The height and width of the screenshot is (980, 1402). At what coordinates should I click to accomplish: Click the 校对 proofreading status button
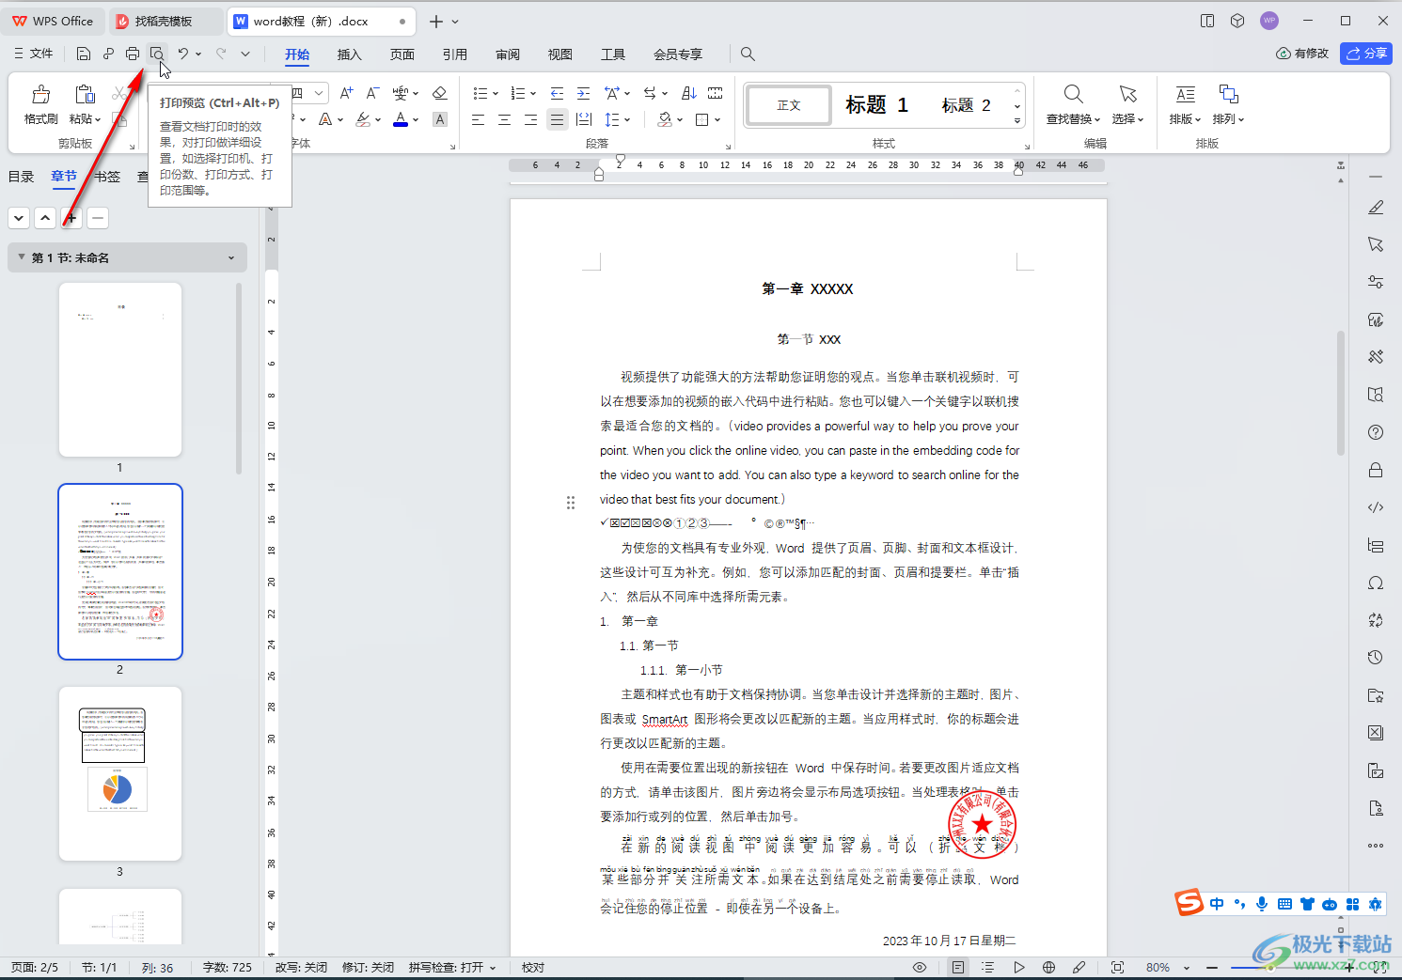(x=533, y=967)
